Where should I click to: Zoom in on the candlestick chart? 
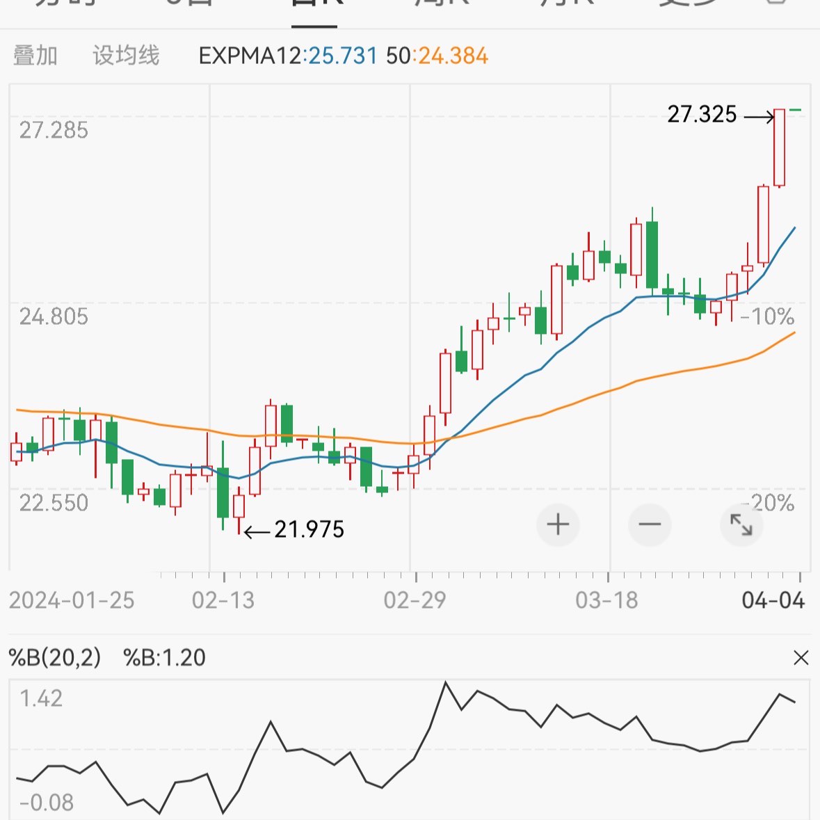pos(558,525)
